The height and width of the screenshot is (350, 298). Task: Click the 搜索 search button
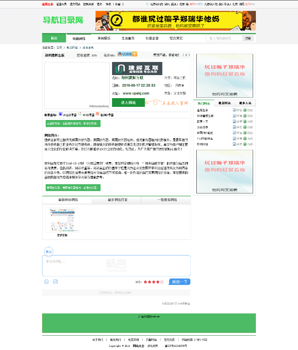tap(248, 38)
